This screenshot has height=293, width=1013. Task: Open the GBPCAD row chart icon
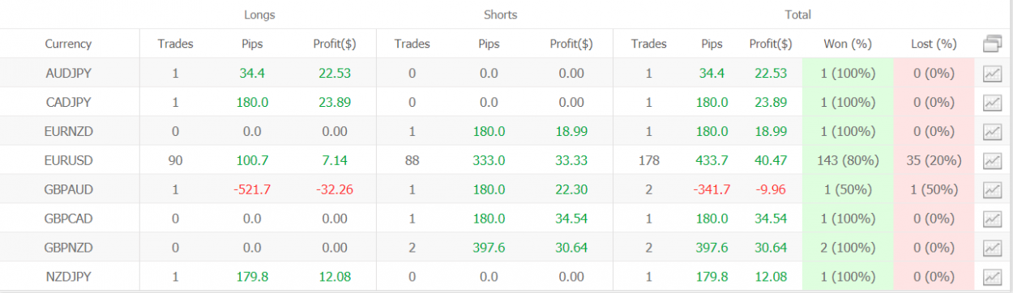[x=992, y=219]
